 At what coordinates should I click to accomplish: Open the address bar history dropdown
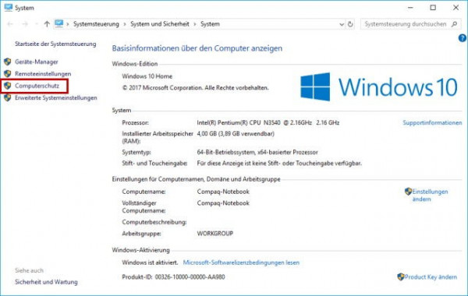[x=342, y=24]
